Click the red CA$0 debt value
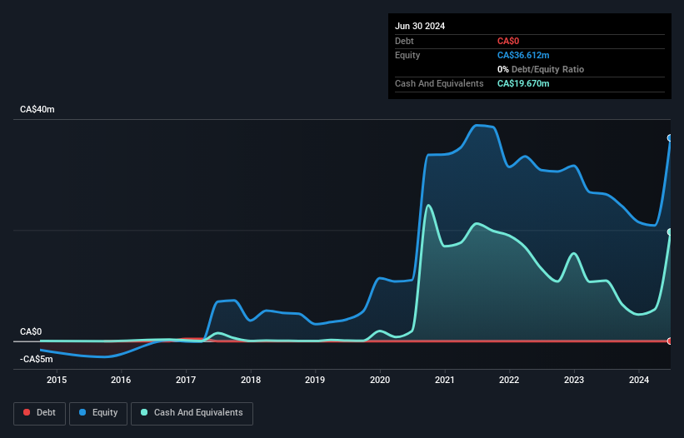The width and height of the screenshot is (684, 438). [x=508, y=41]
